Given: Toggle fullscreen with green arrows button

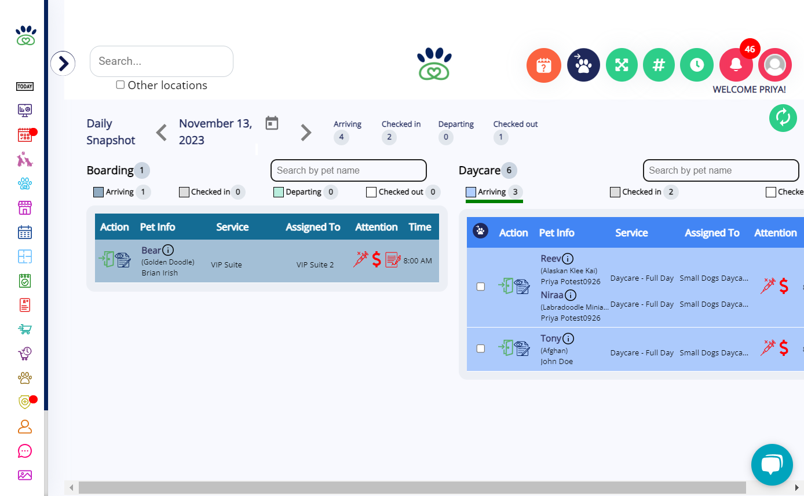Looking at the screenshot, I should pyautogui.click(x=622, y=65).
